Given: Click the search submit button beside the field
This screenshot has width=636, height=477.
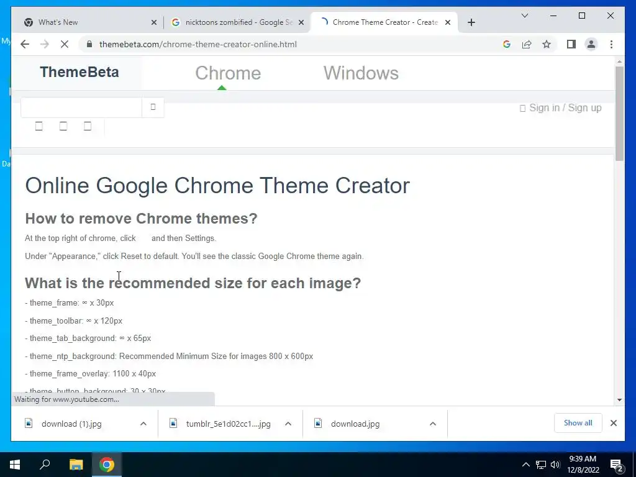Looking at the screenshot, I should pyautogui.click(x=153, y=107).
